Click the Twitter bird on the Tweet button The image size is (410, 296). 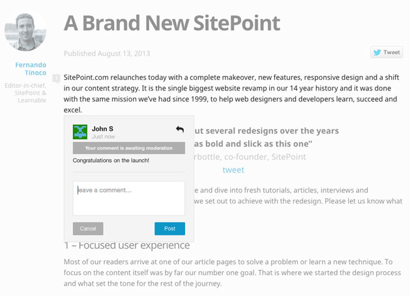point(377,53)
